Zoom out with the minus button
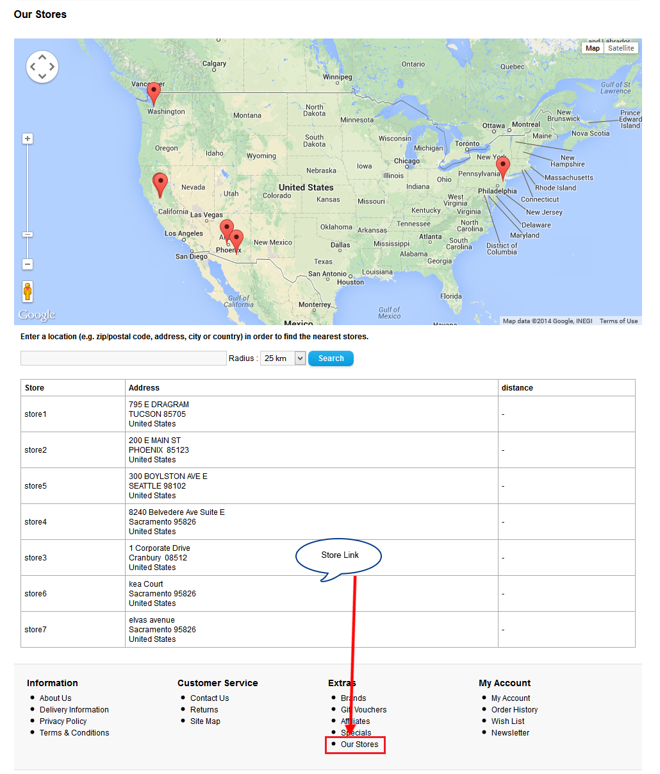Screen dimensions: 660x774 [28, 264]
